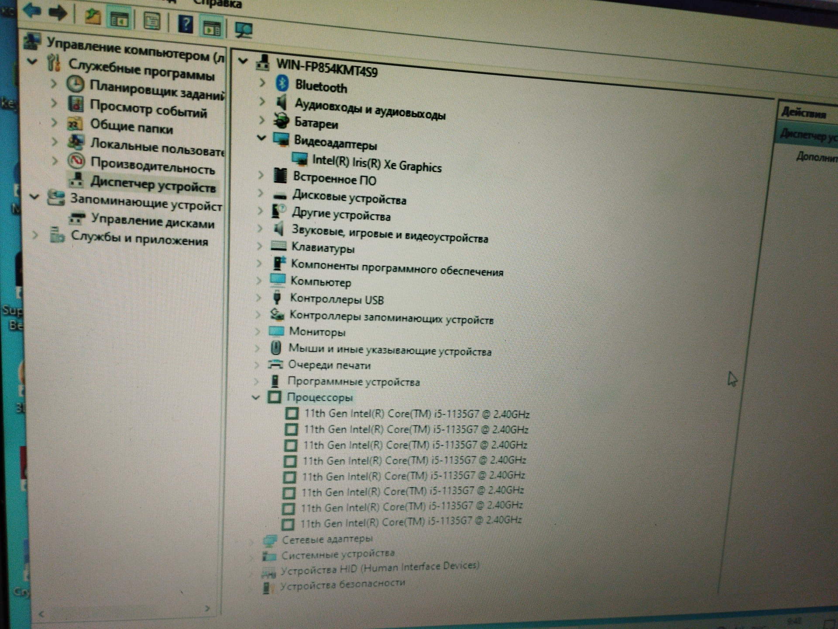Click the scan hardware monitor toolbar icon

pyautogui.click(x=244, y=30)
